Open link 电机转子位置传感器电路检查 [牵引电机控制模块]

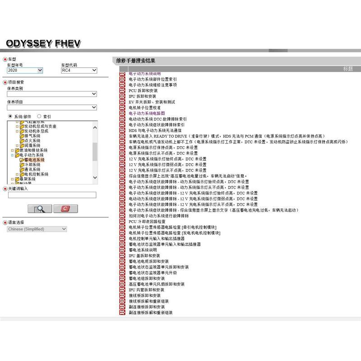[x=172, y=227]
